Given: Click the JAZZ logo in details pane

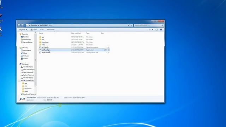Looking at the screenshot, I should (x=22, y=99).
